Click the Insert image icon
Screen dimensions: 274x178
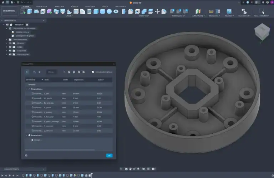pyautogui.click(x=229, y=11)
